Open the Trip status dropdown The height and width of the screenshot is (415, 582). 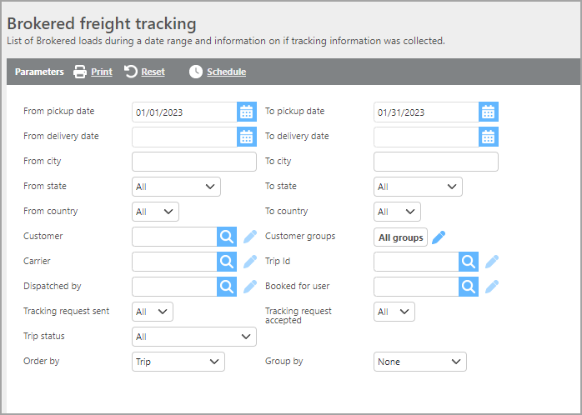[x=193, y=337]
